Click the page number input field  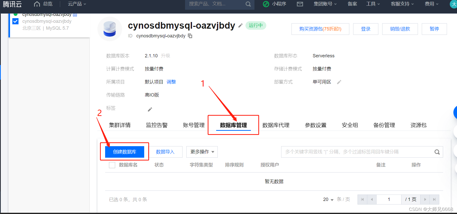click(x=389, y=199)
